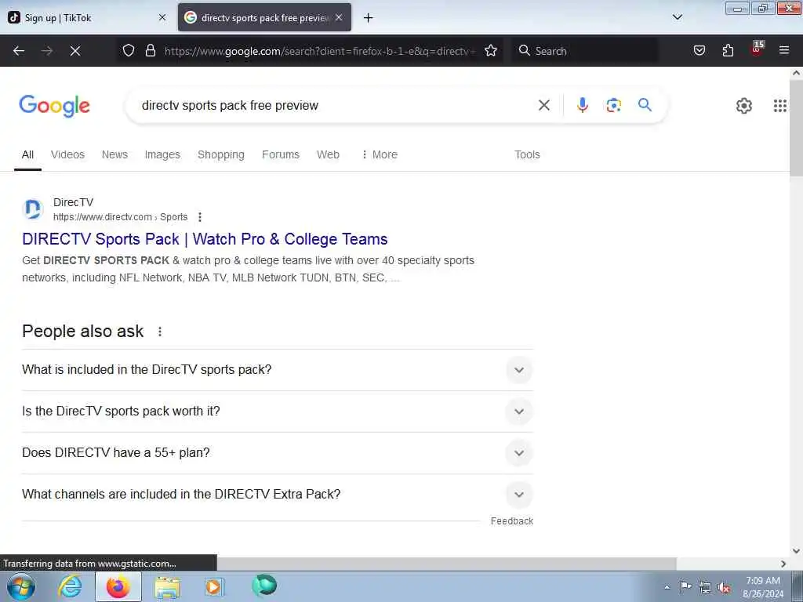803x602 pixels.
Task: Click the network status tray icon
Action: click(705, 587)
